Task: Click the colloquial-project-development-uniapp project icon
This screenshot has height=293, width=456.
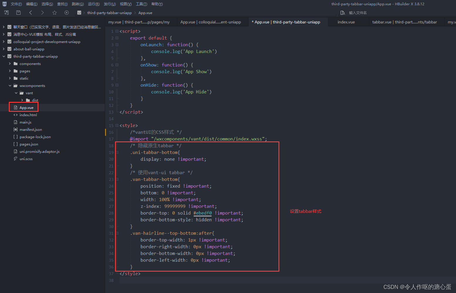Action: coord(9,42)
